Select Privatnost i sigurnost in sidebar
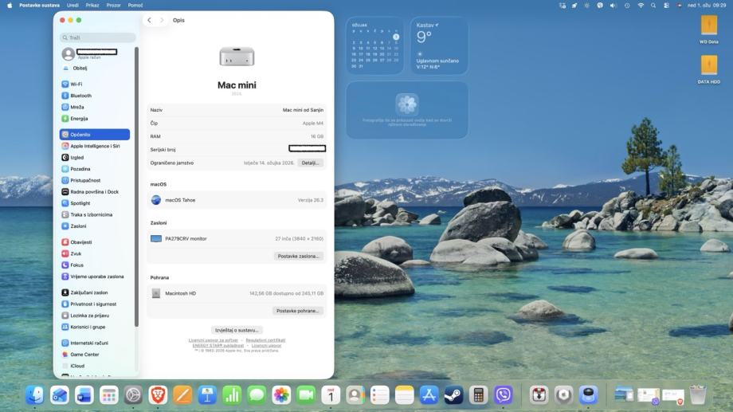The width and height of the screenshot is (733, 412). click(x=92, y=304)
